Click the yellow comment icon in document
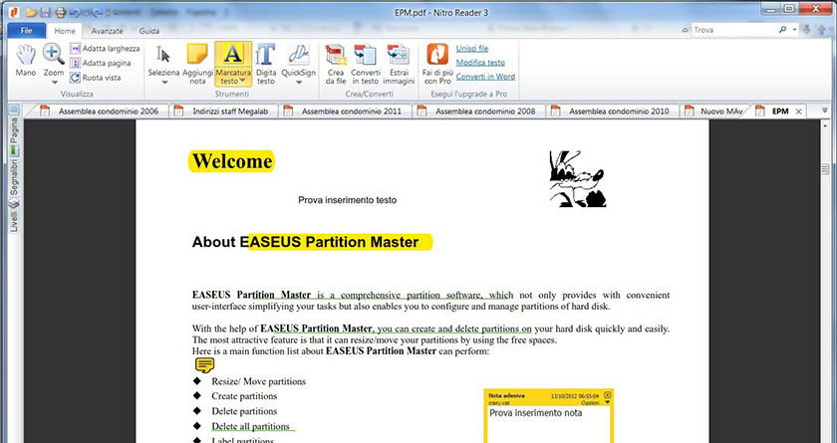Image resolution: width=837 pixels, height=443 pixels. pyautogui.click(x=204, y=364)
